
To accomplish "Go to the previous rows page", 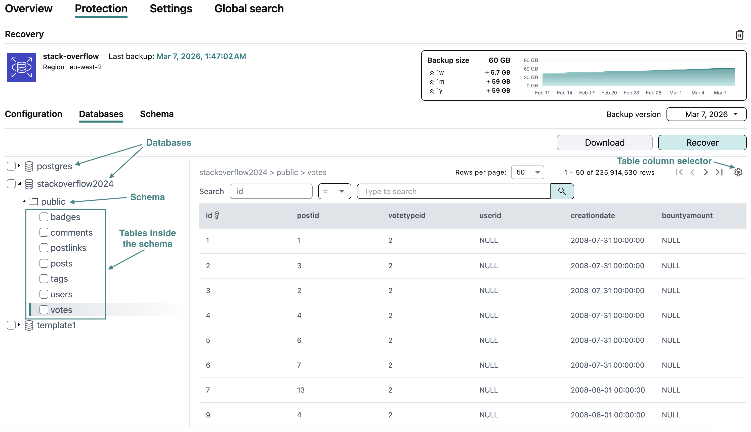I will coord(692,172).
